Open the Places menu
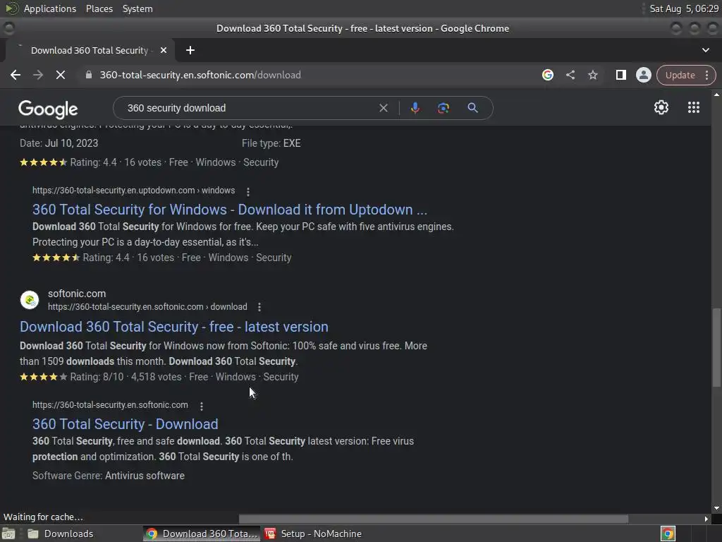The height and width of the screenshot is (542, 722). tap(99, 8)
